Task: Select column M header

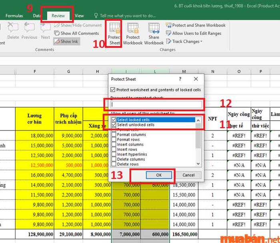Action: point(184,71)
